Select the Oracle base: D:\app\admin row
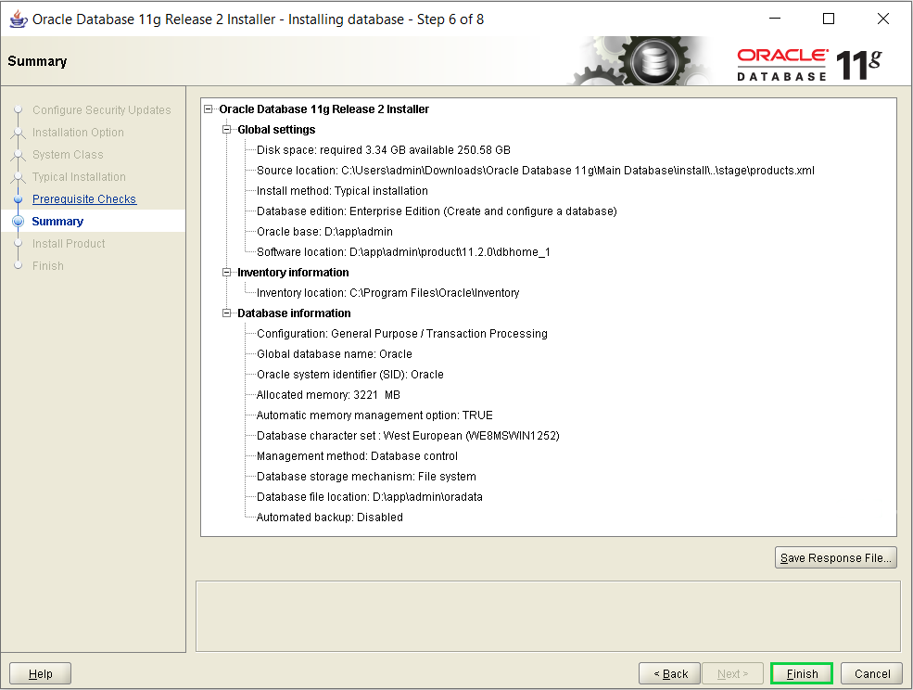Screen dimensions: 913x690 tap(324, 231)
